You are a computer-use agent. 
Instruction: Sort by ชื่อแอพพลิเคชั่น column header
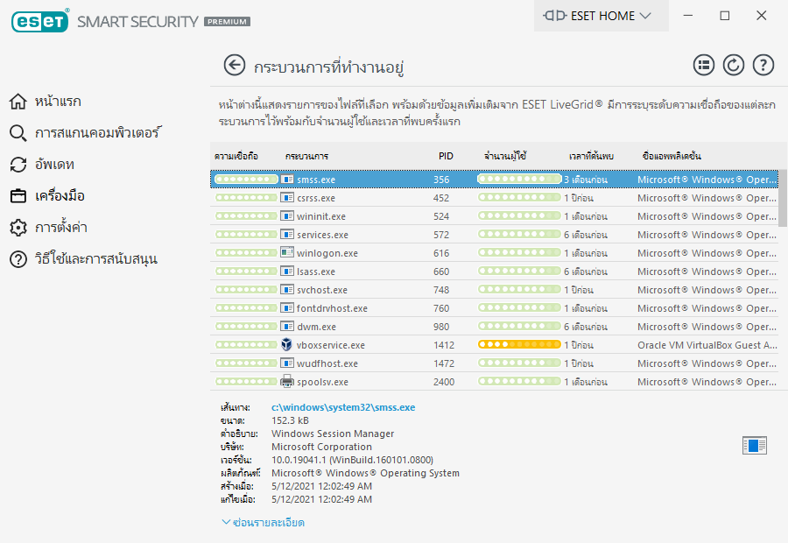672,156
